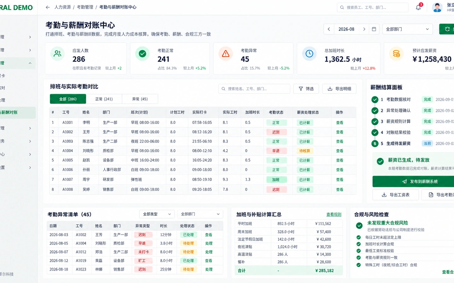Focus the top 搜索员工、工号、部门 search box

[373, 7]
